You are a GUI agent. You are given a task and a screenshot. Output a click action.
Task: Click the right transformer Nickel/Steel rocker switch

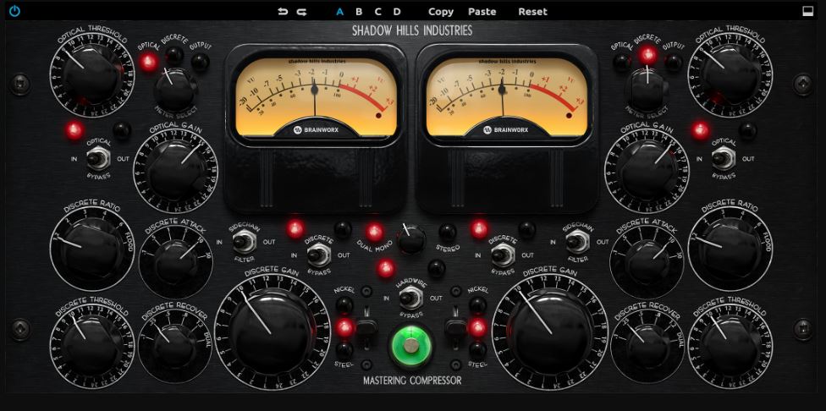tap(455, 328)
